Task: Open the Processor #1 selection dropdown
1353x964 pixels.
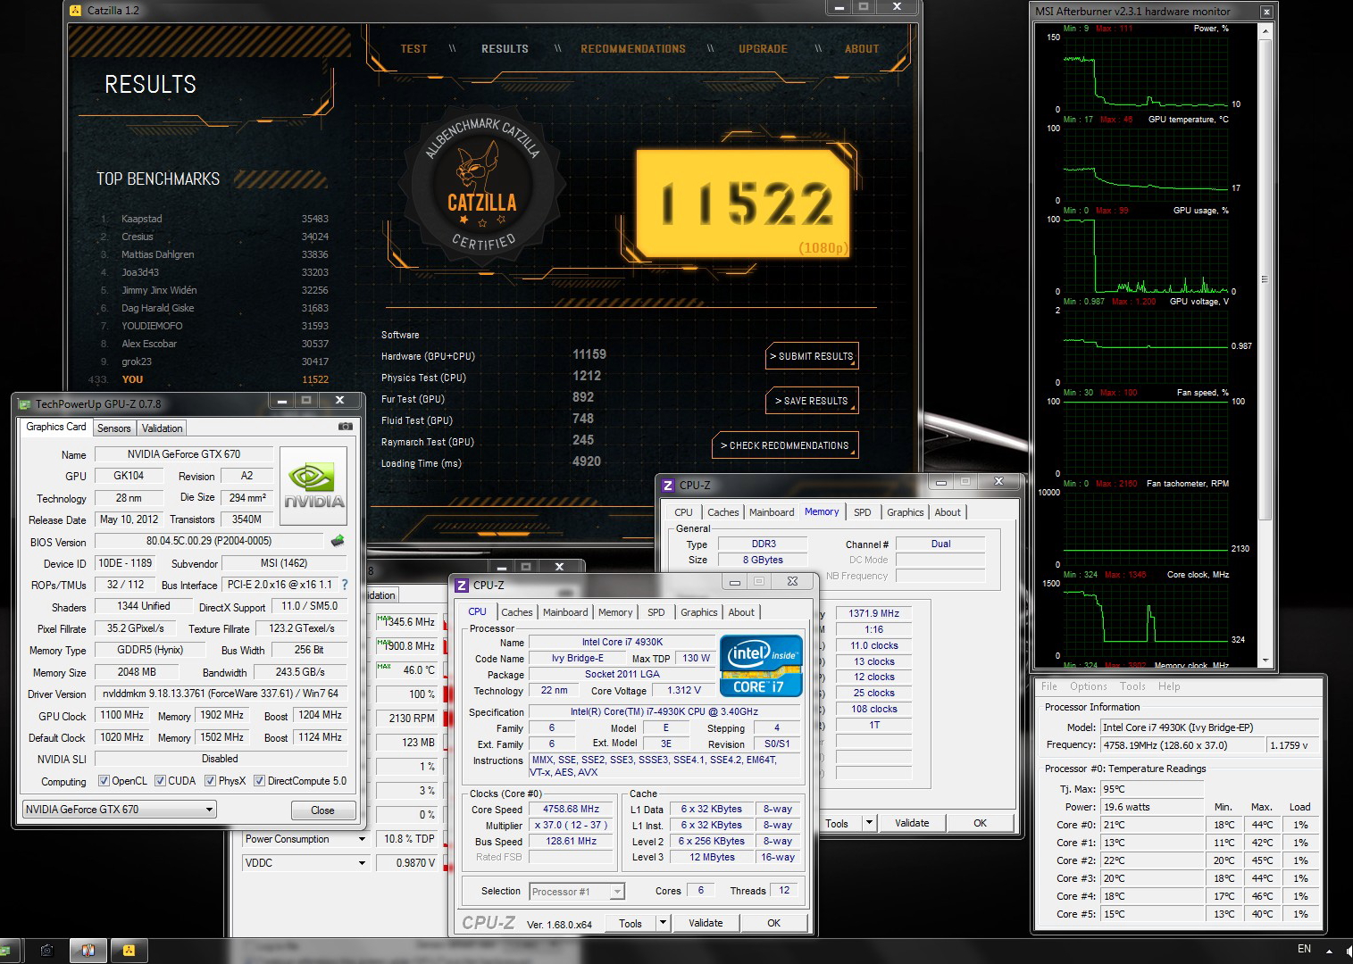Action: pos(617,892)
